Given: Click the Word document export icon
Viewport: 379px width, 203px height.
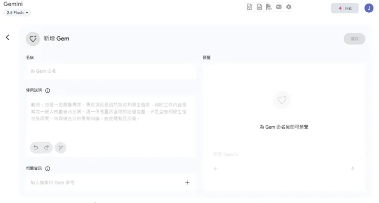Looking at the screenshot, I should [x=259, y=7].
